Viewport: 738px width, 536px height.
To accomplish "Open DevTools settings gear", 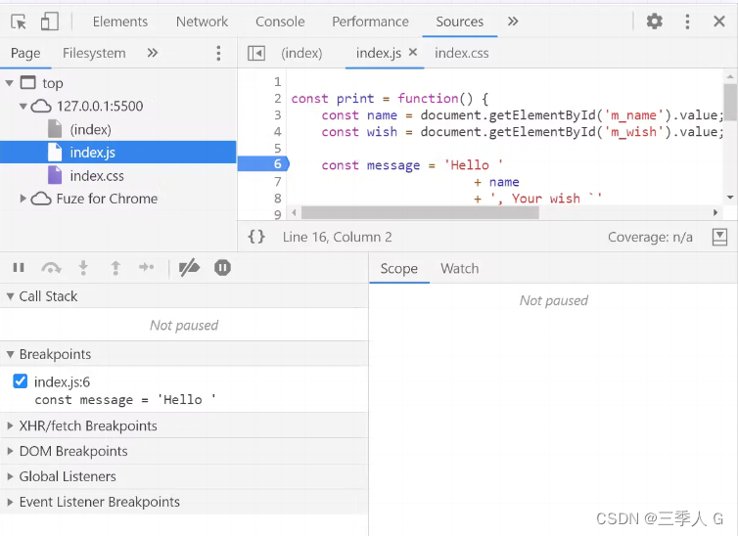I will (654, 22).
